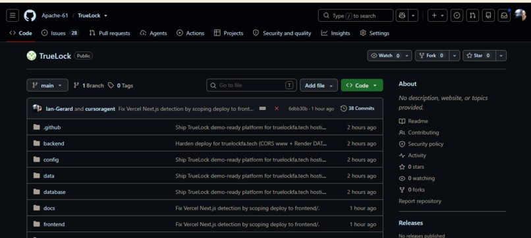Image resolution: width=531 pixels, height=238 pixels.
Task: Click the 0 stars link
Action: (412, 167)
